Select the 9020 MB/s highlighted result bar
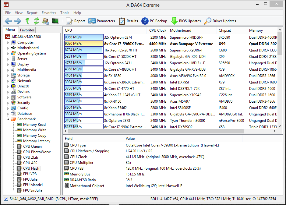The width and height of the screenshot is (286, 205). (84, 44)
